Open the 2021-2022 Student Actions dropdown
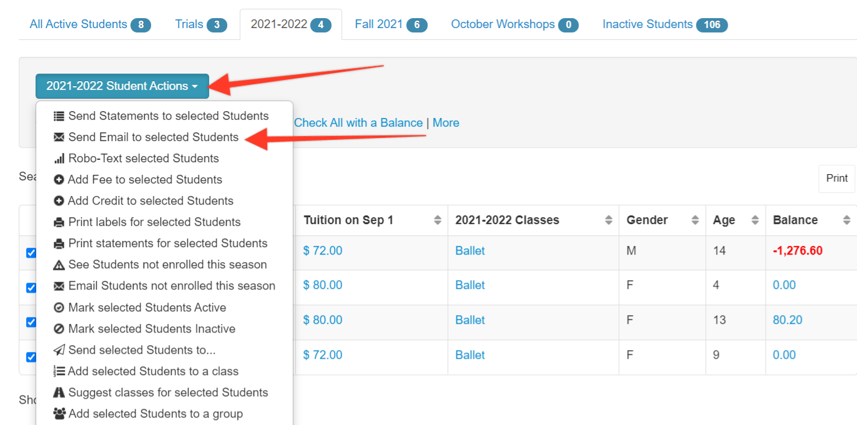The image size is (857, 425). (x=122, y=86)
